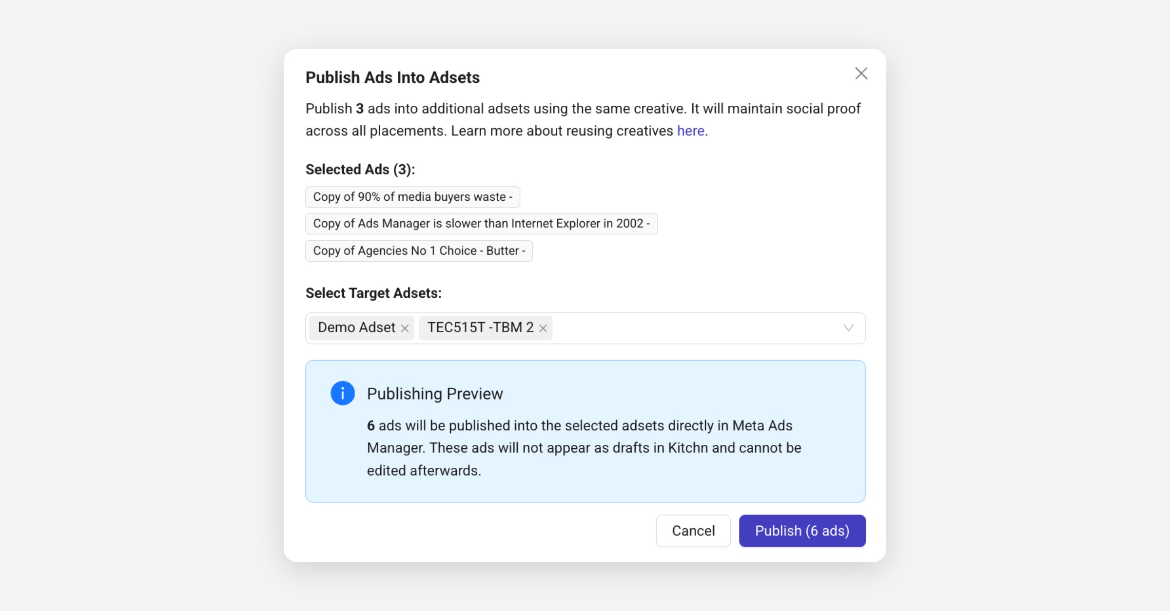Select the 'Copy of 90% of media buyers waste' chip

(412, 197)
